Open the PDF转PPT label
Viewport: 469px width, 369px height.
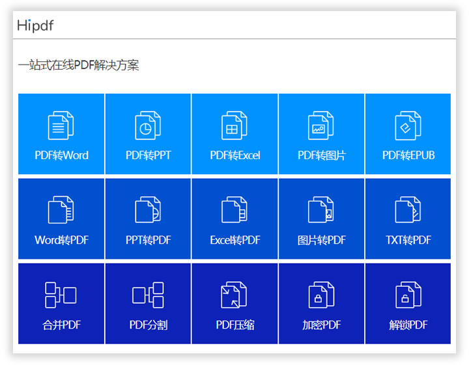click(149, 155)
